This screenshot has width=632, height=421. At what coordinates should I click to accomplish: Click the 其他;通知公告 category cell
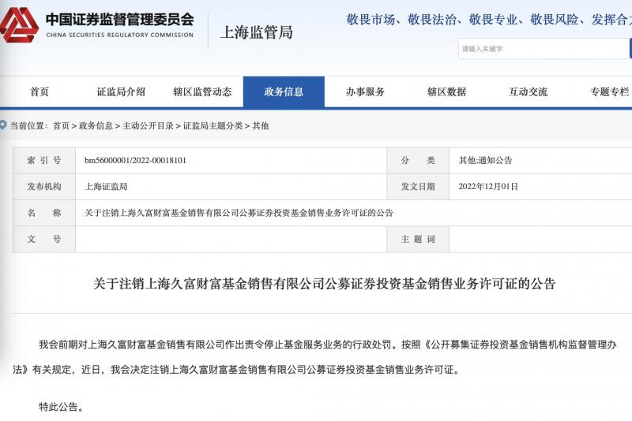[x=485, y=161]
